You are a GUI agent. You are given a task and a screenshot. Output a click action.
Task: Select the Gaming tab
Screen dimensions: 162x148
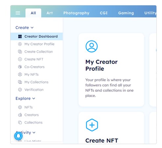(x=126, y=13)
